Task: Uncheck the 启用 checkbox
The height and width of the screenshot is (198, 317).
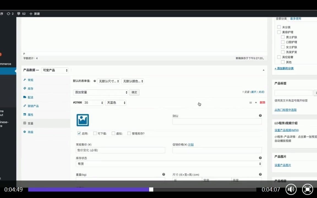Action: pos(79,133)
